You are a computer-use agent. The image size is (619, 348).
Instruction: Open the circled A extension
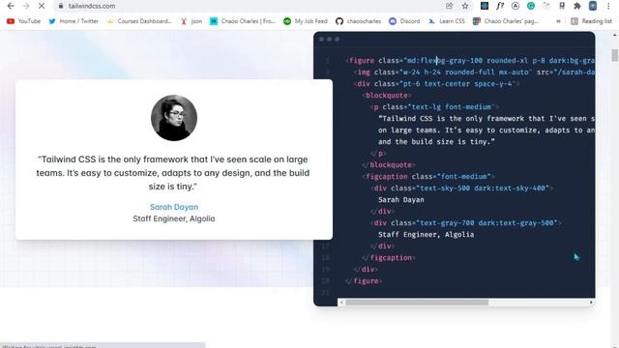516,6
